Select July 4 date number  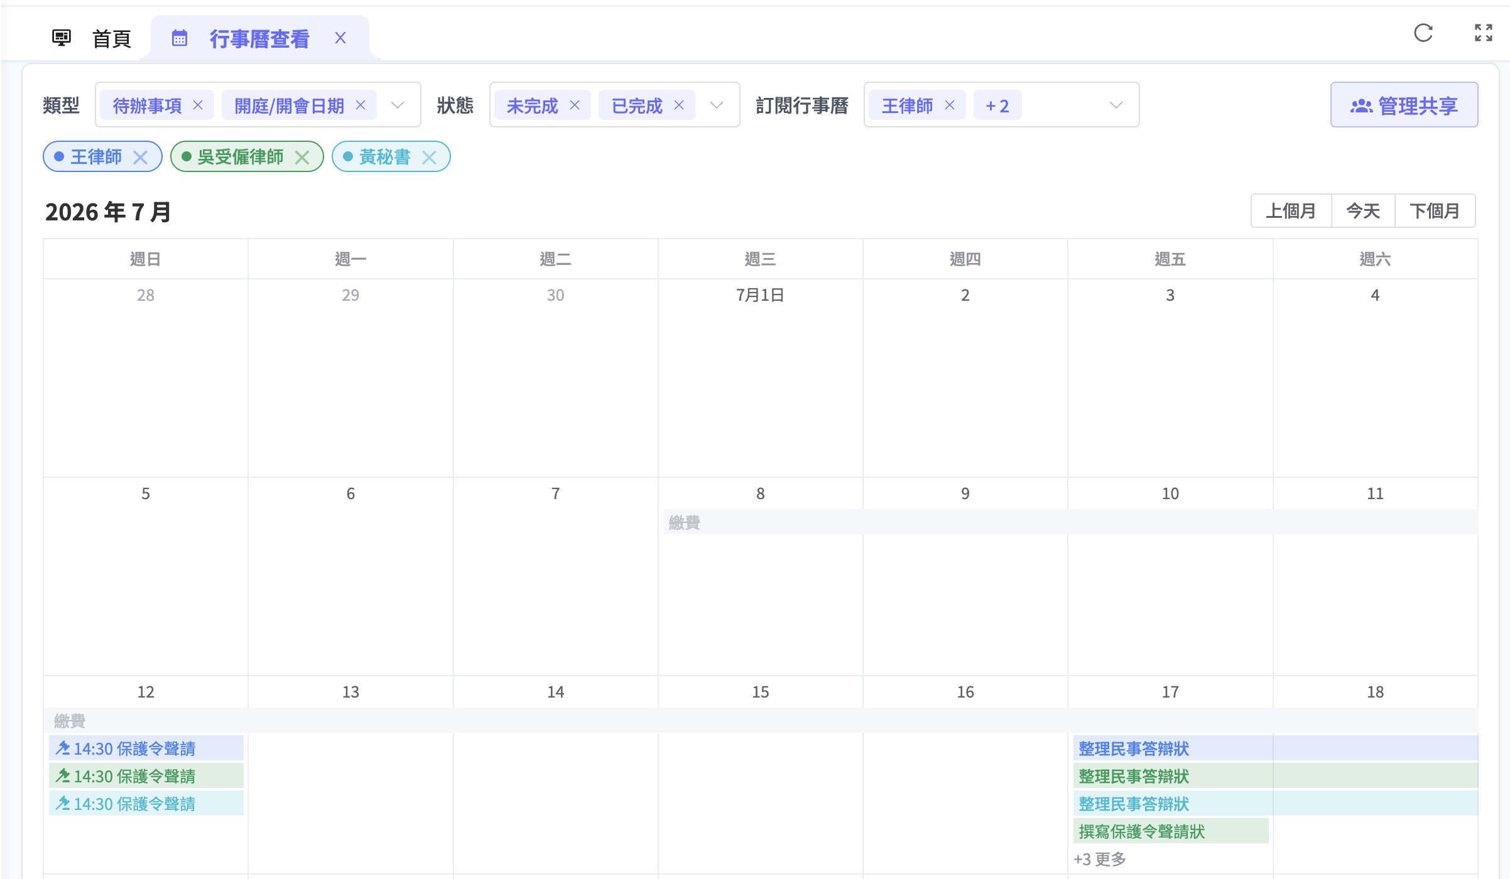point(1375,295)
